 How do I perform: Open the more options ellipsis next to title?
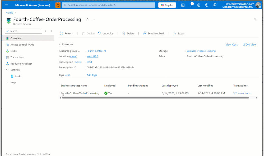tap(94, 19)
